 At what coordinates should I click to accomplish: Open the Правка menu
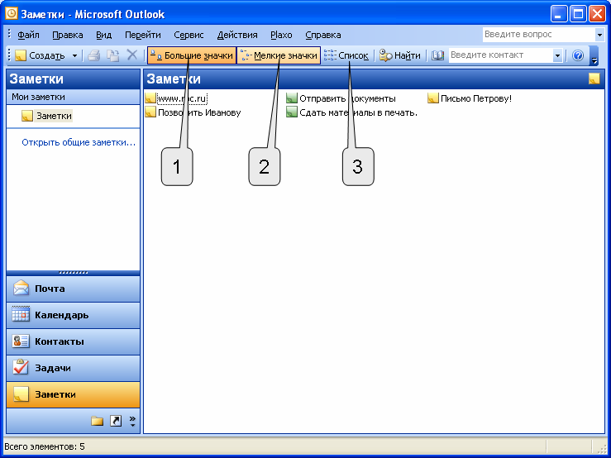pyautogui.click(x=68, y=35)
